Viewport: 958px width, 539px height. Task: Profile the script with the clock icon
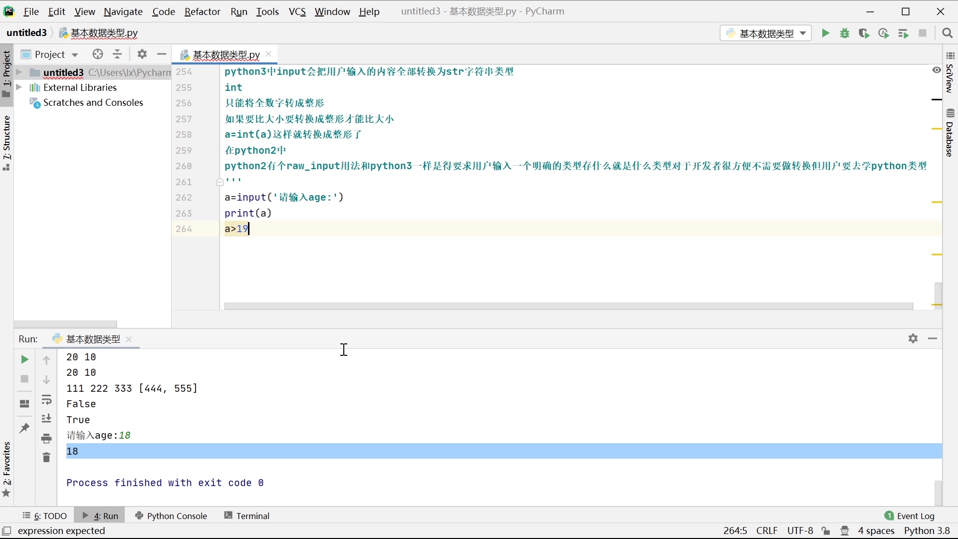(x=884, y=33)
